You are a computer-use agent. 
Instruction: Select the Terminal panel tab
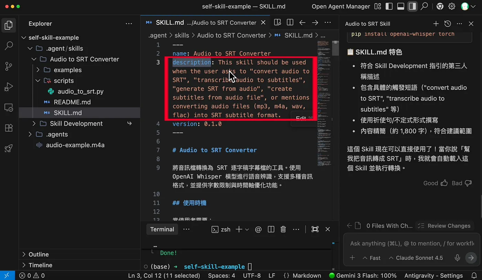(x=162, y=229)
